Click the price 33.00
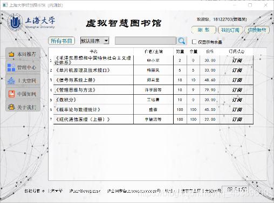 (210, 70)
